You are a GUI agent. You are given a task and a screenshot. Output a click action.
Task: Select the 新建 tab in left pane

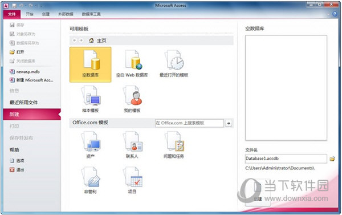(x=32, y=115)
